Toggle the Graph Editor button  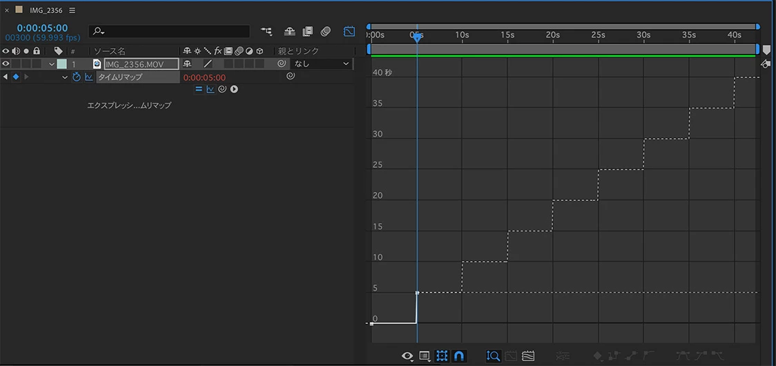pos(349,31)
